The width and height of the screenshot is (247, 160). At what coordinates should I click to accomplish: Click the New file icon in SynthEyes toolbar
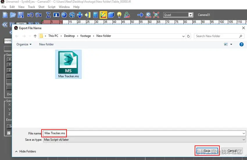click(5, 15)
